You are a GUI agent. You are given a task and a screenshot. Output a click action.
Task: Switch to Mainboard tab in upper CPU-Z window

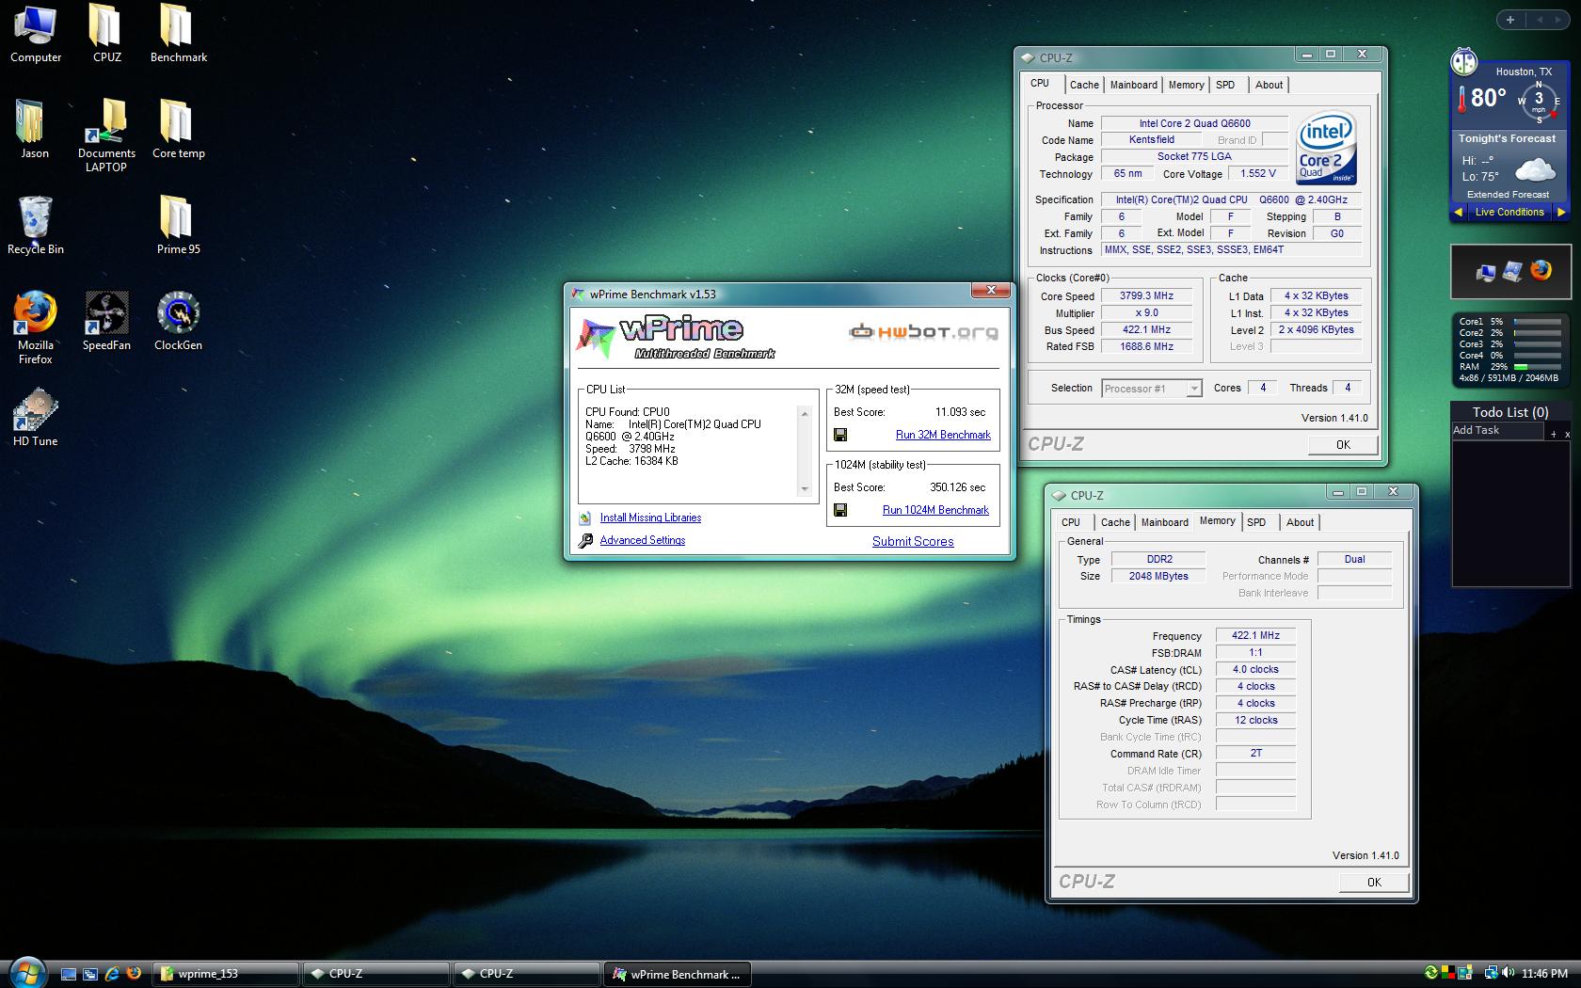pos(1134,85)
